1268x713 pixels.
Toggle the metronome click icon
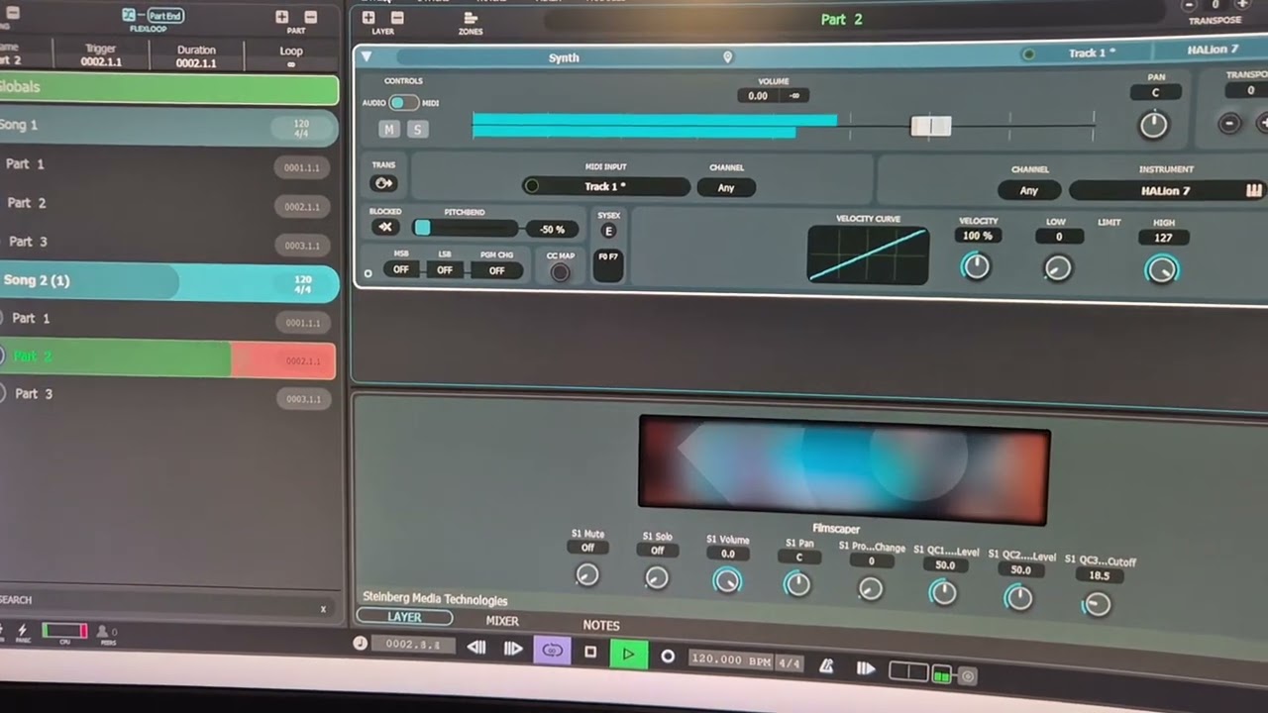[826, 666]
